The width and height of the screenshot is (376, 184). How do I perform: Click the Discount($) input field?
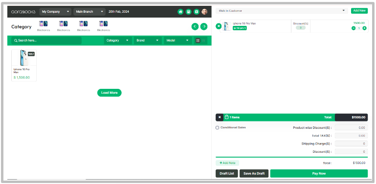pyautogui.click(x=351, y=151)
